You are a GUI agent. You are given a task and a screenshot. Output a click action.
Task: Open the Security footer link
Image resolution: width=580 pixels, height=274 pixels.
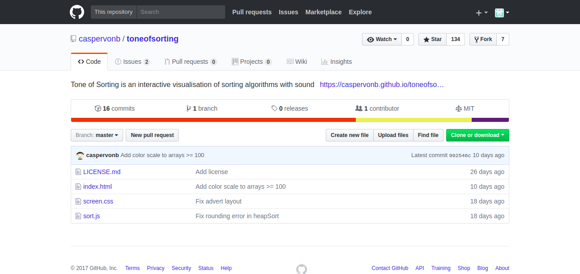click(x=181, y=268)
